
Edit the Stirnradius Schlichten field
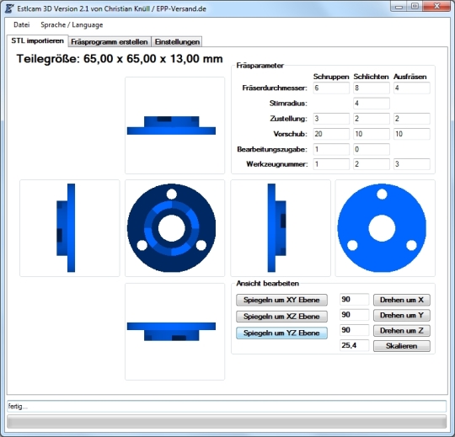(x=372, y=104)
